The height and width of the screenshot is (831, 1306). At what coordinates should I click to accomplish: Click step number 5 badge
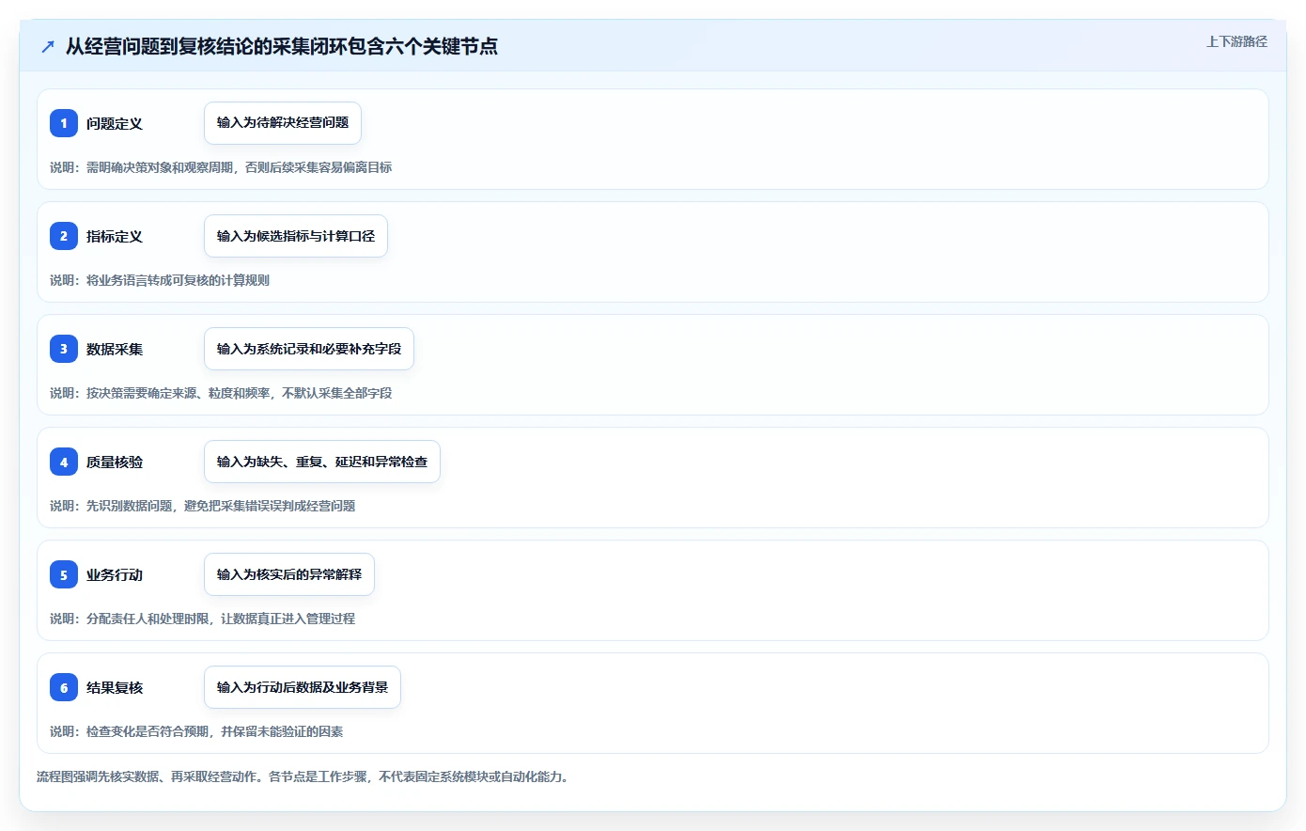click(64, 574)
